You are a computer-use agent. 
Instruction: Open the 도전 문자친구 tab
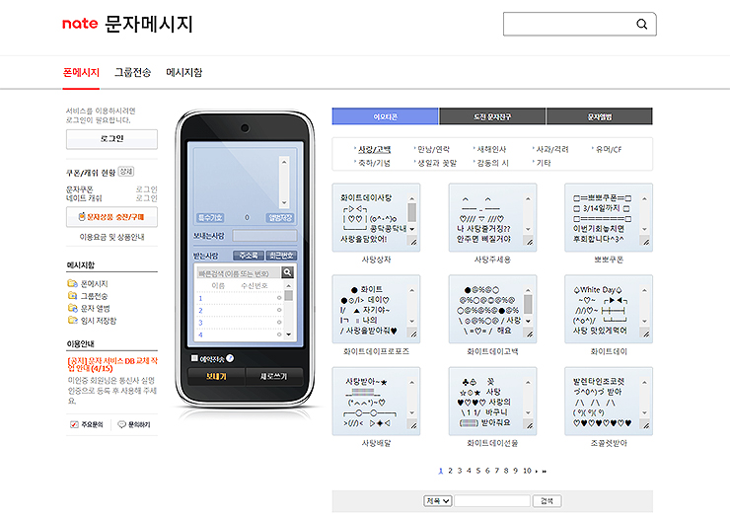[x=492, y=116]
